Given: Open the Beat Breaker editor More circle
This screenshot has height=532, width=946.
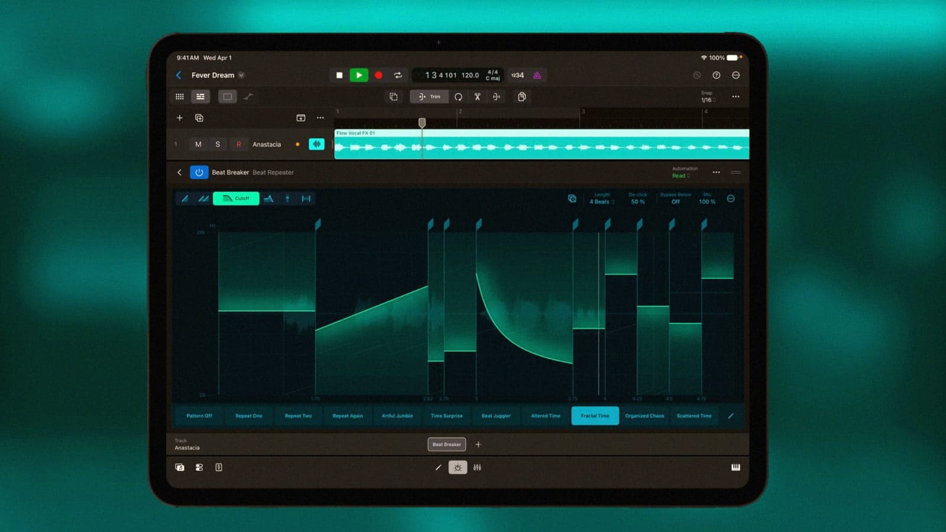Looking at the screenshot, I should (x=731, y=199).
